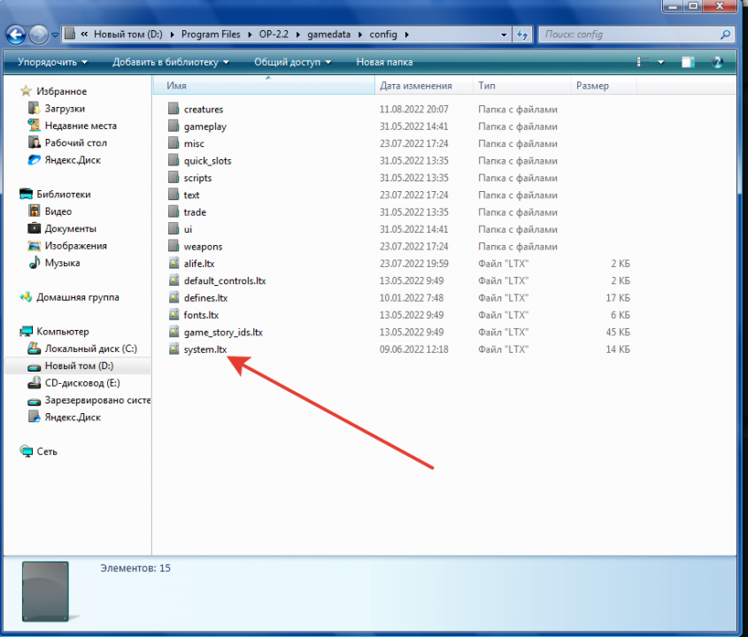Select the 'quick_slots' folder icon
The width and height of the screenshot is (748, 637).
pos(174,160)
